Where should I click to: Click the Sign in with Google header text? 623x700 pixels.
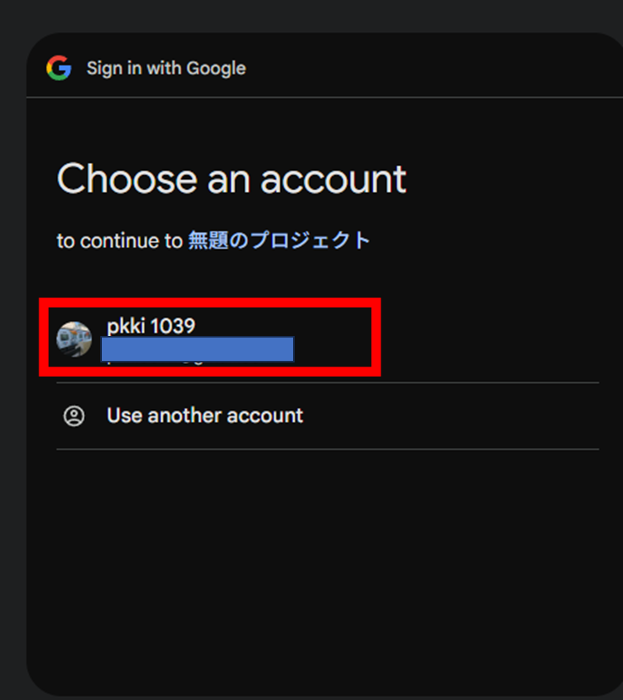click(166, 68)
